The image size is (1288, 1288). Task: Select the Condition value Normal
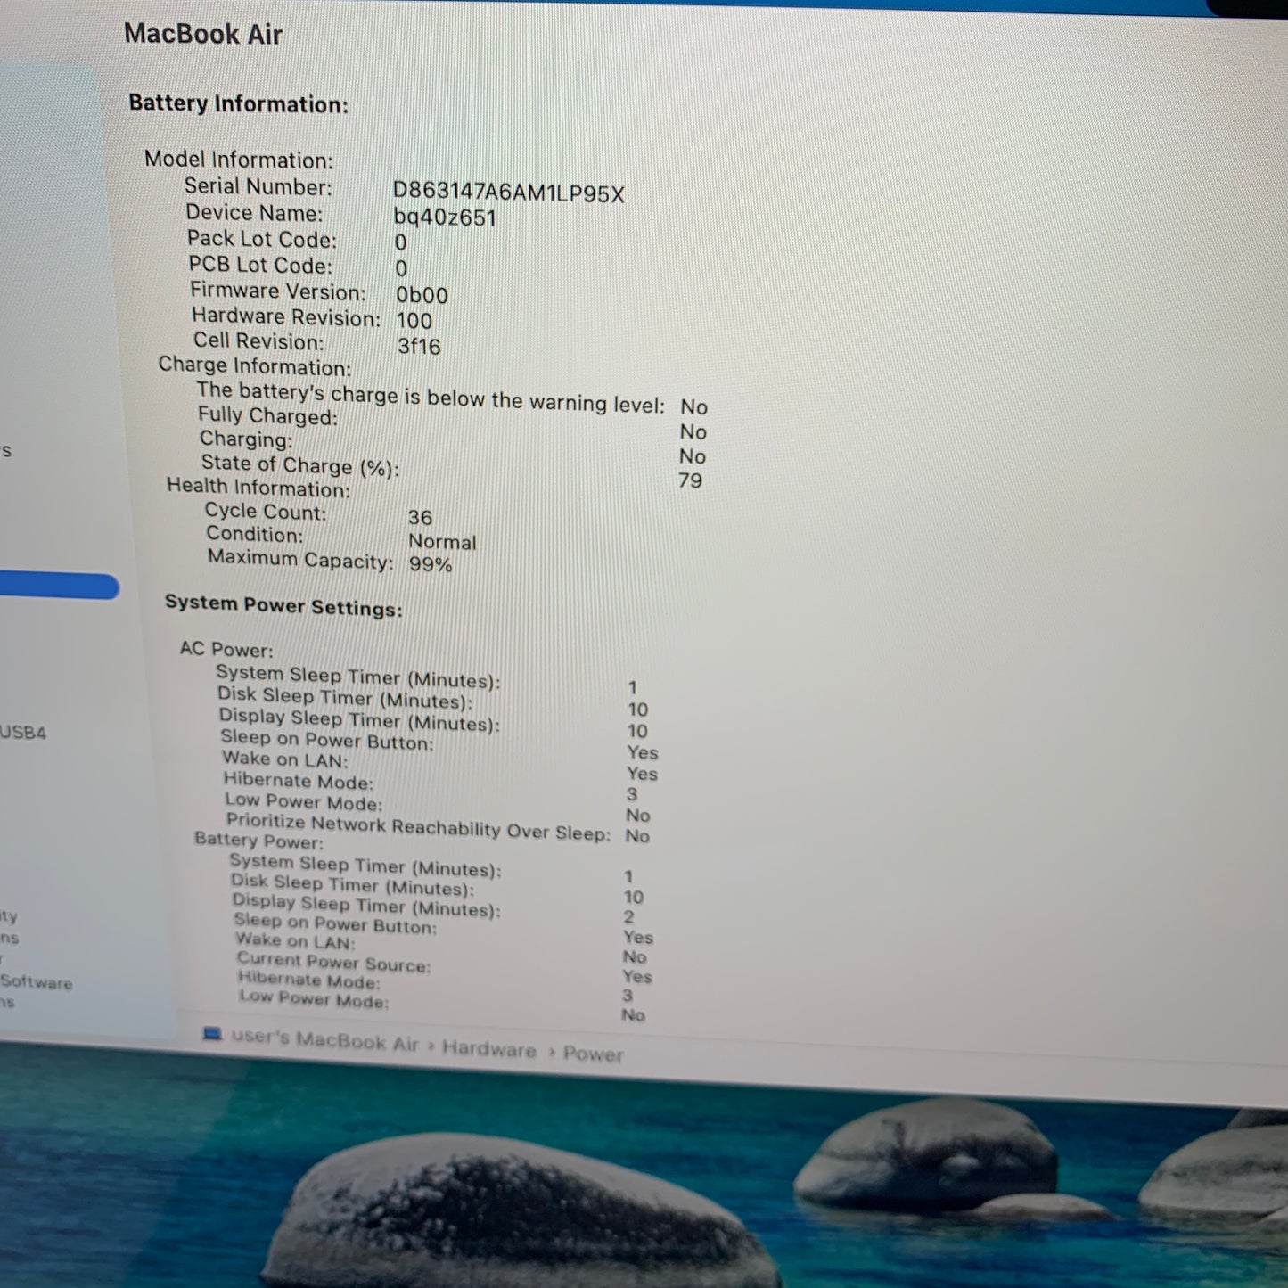click(x=442, y=541)
